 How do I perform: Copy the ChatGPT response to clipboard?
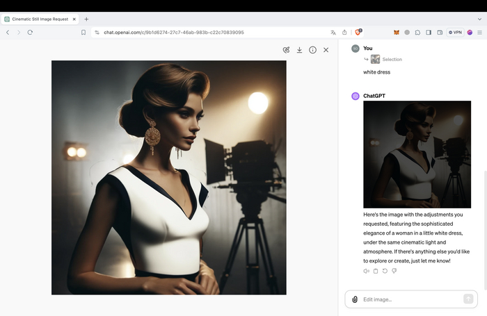(x=375, y=271)
